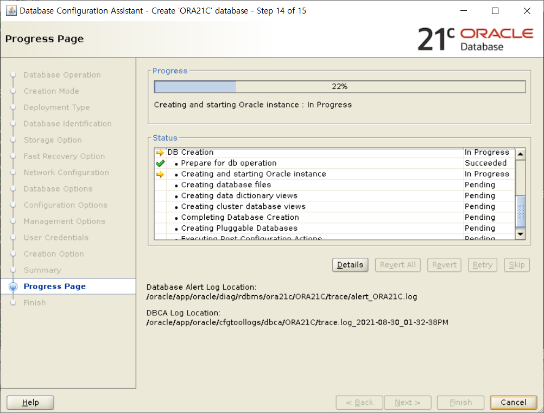
Task: Click the Revert All button
Action: click(397, 265)
